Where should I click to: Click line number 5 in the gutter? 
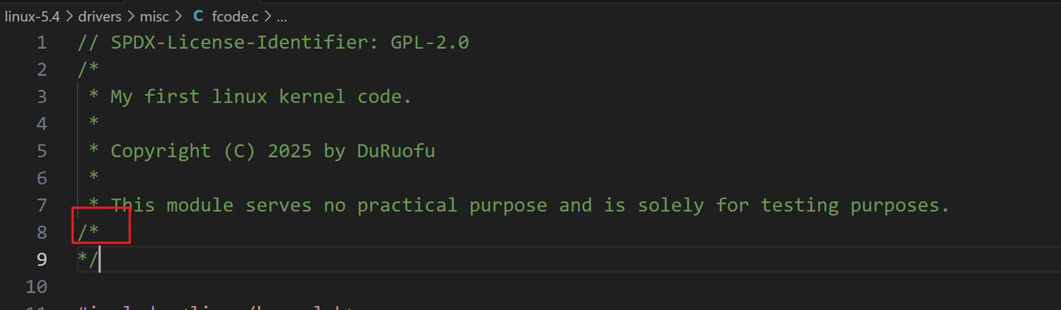pos(42,151)
